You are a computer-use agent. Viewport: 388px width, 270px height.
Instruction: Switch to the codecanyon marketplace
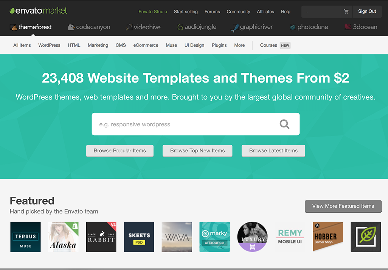click(89, 27)
